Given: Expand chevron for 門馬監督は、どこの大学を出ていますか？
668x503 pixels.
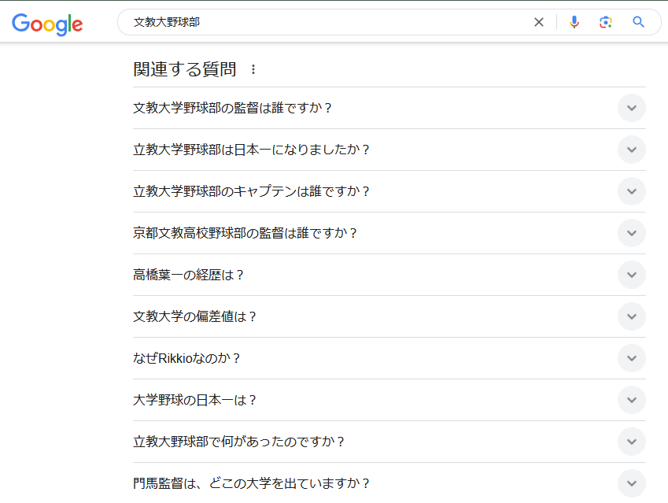Looking at the screenshot, I should click(x=632, y=483).
